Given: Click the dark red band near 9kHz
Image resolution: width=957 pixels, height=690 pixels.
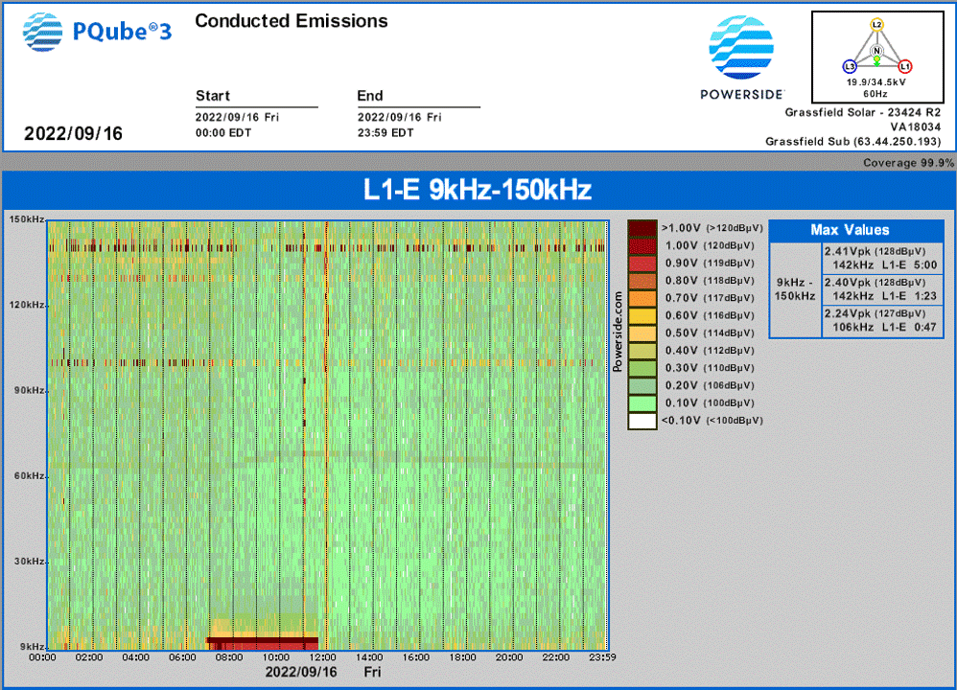Looking at the screenshot, I should pos(262,640).
